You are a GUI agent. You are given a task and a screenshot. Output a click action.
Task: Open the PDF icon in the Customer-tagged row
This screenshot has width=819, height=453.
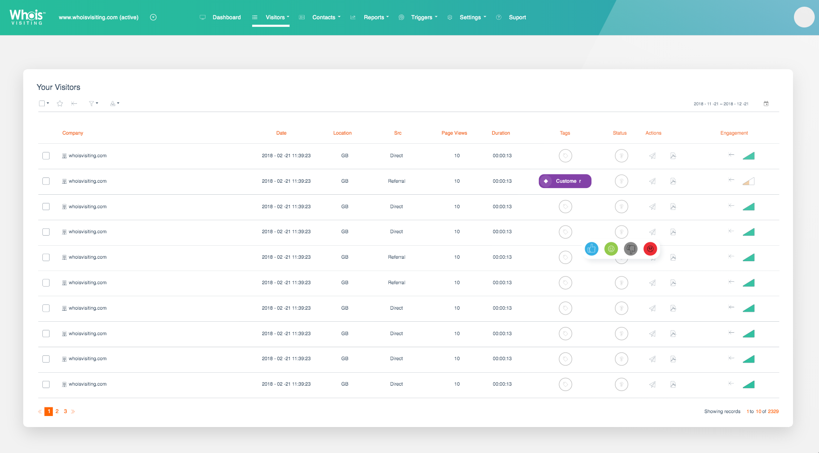click(x=673, y=181)
